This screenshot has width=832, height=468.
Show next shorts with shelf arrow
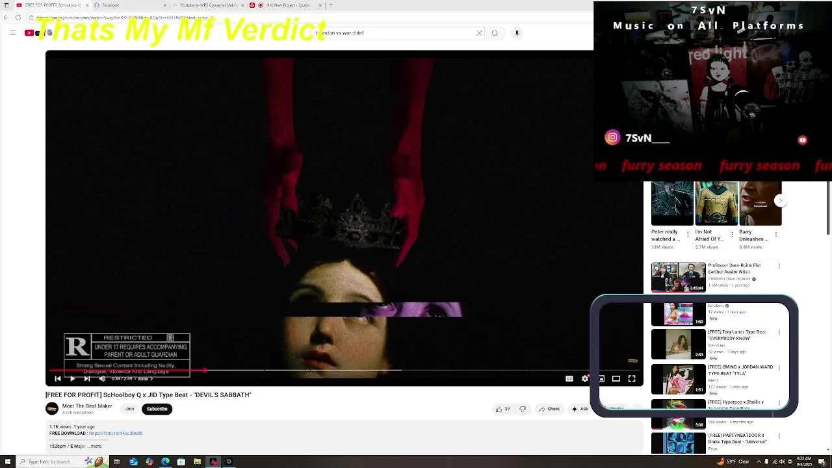click(x=781, y=201)
